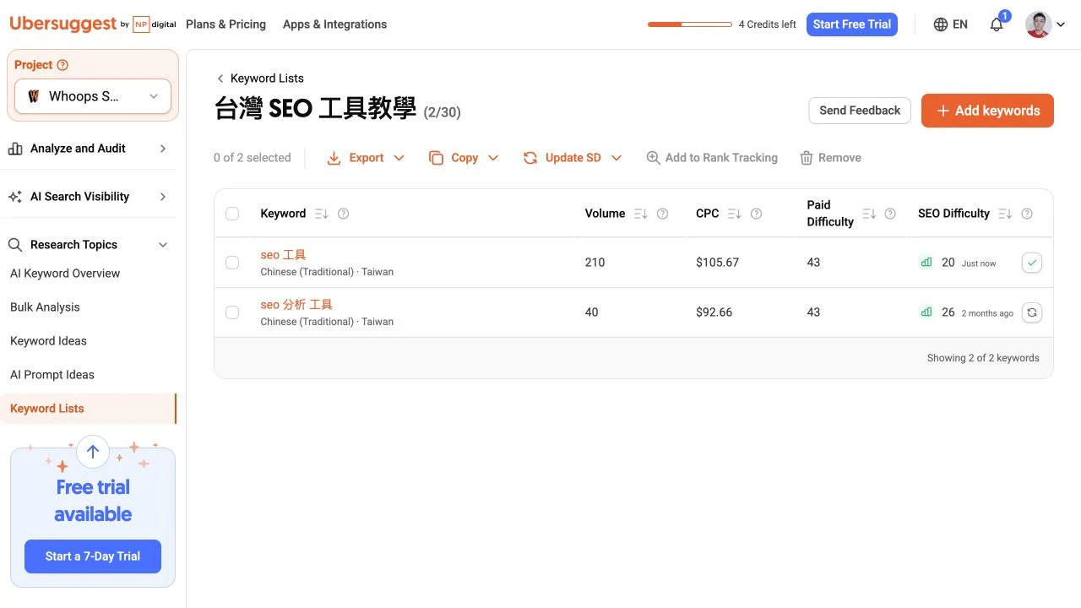Open the Whoops S... project dropdown
Image resolution: width=1081 pixels, height=608 pixels.
pyautogui.click(x=93, y=96)
